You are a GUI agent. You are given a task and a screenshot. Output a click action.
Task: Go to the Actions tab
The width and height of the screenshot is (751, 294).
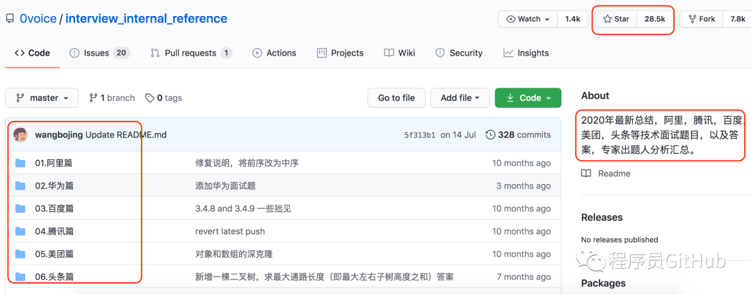(x=275, y=53)
